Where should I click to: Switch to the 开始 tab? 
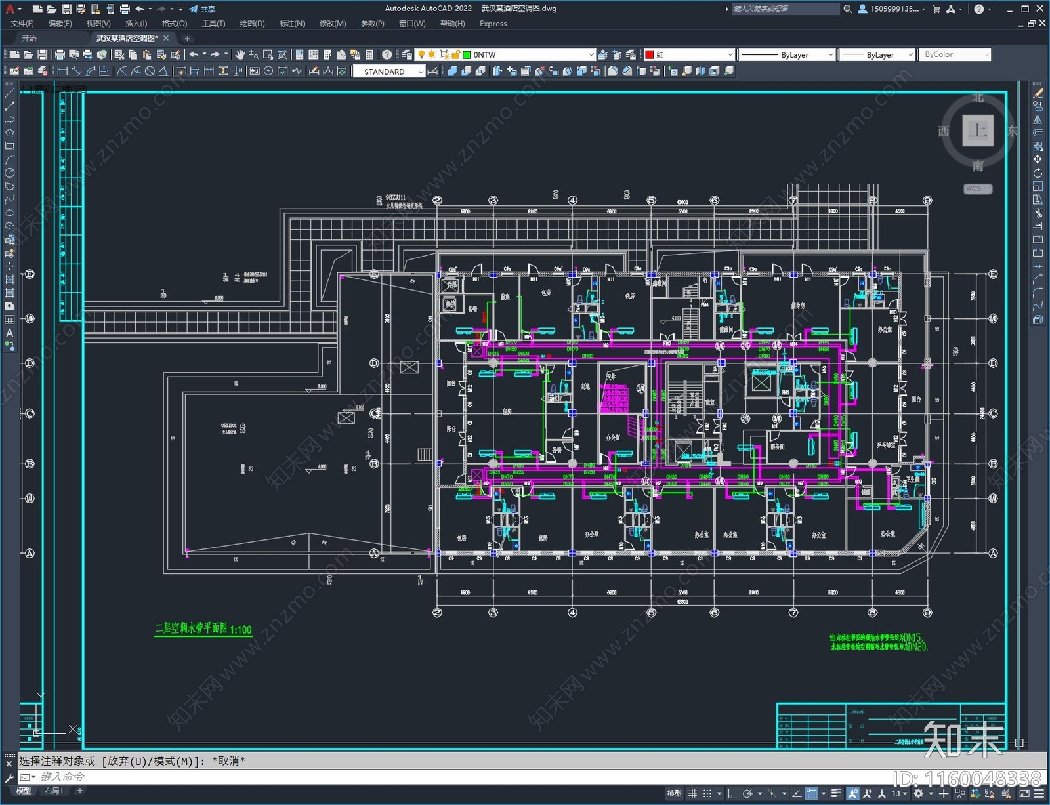click(29, 38)
